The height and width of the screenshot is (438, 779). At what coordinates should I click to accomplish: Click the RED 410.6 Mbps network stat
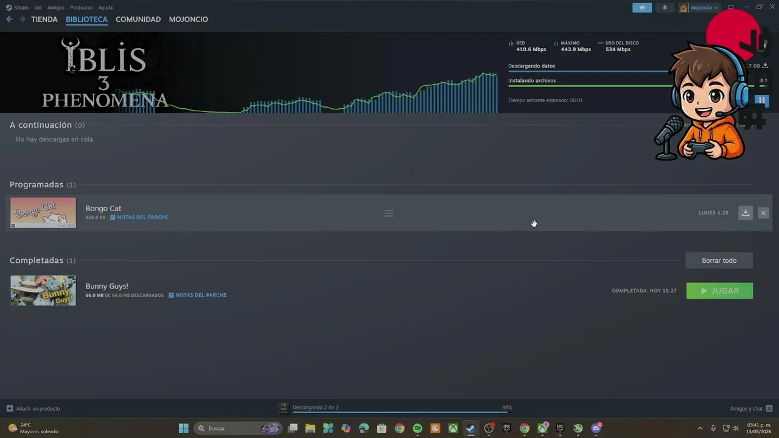tap(528, 46)
